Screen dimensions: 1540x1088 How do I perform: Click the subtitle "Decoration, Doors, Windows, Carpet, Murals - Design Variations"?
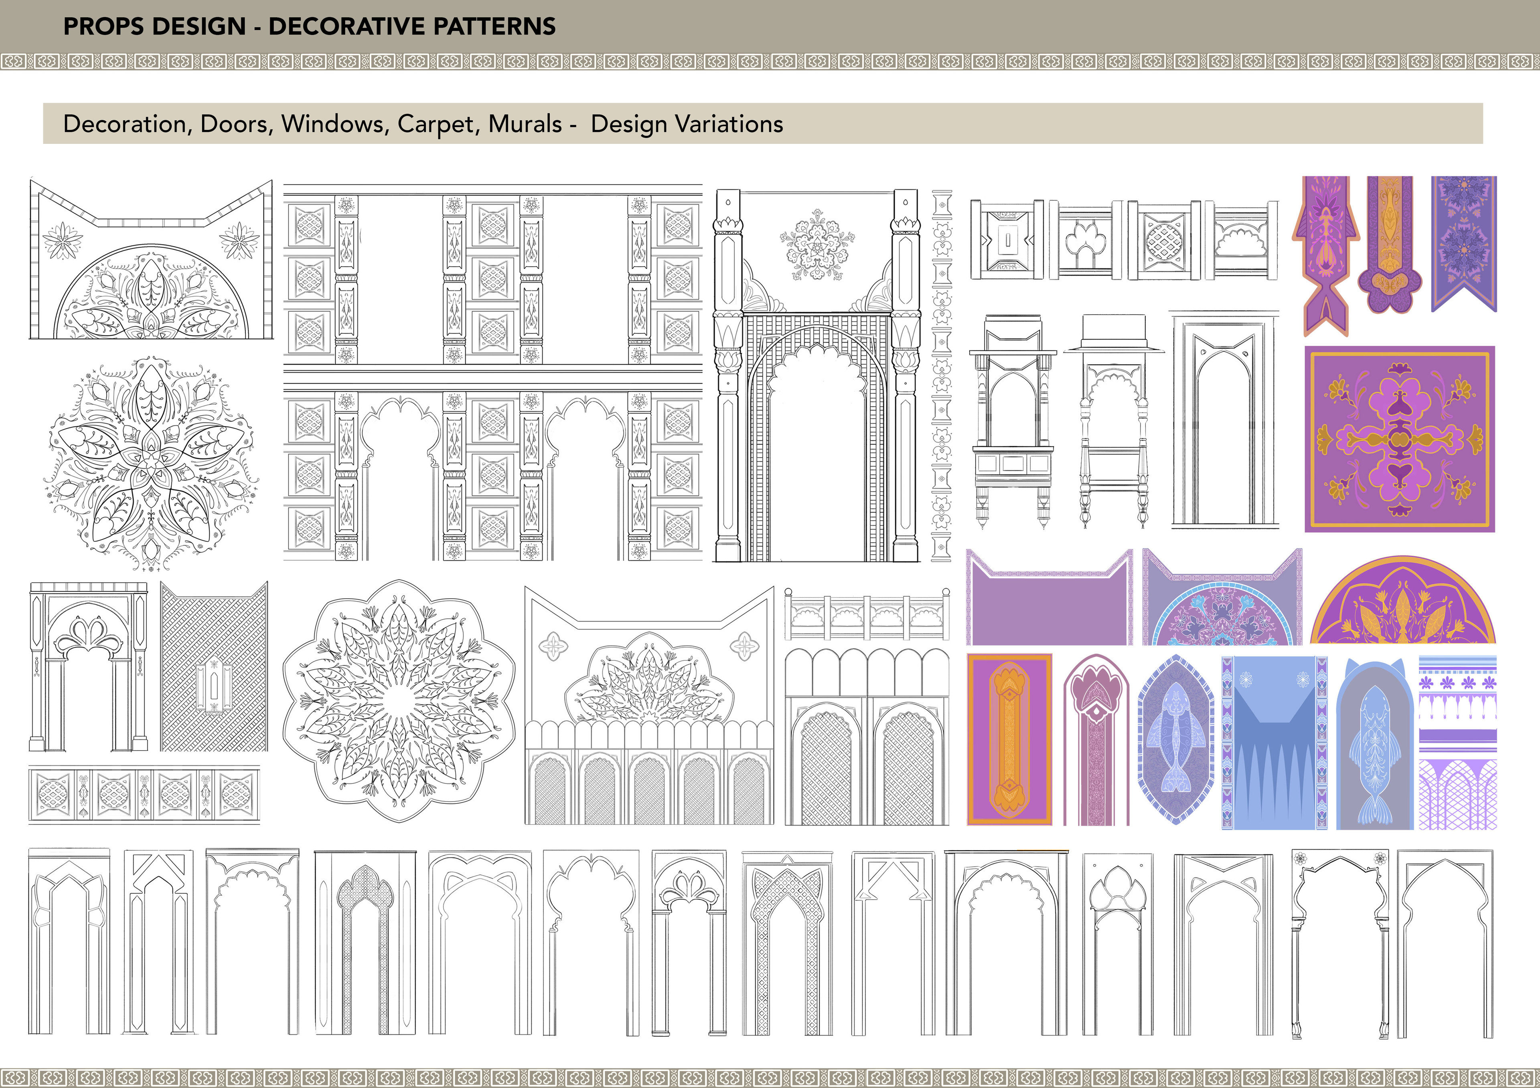coord(423,124)
